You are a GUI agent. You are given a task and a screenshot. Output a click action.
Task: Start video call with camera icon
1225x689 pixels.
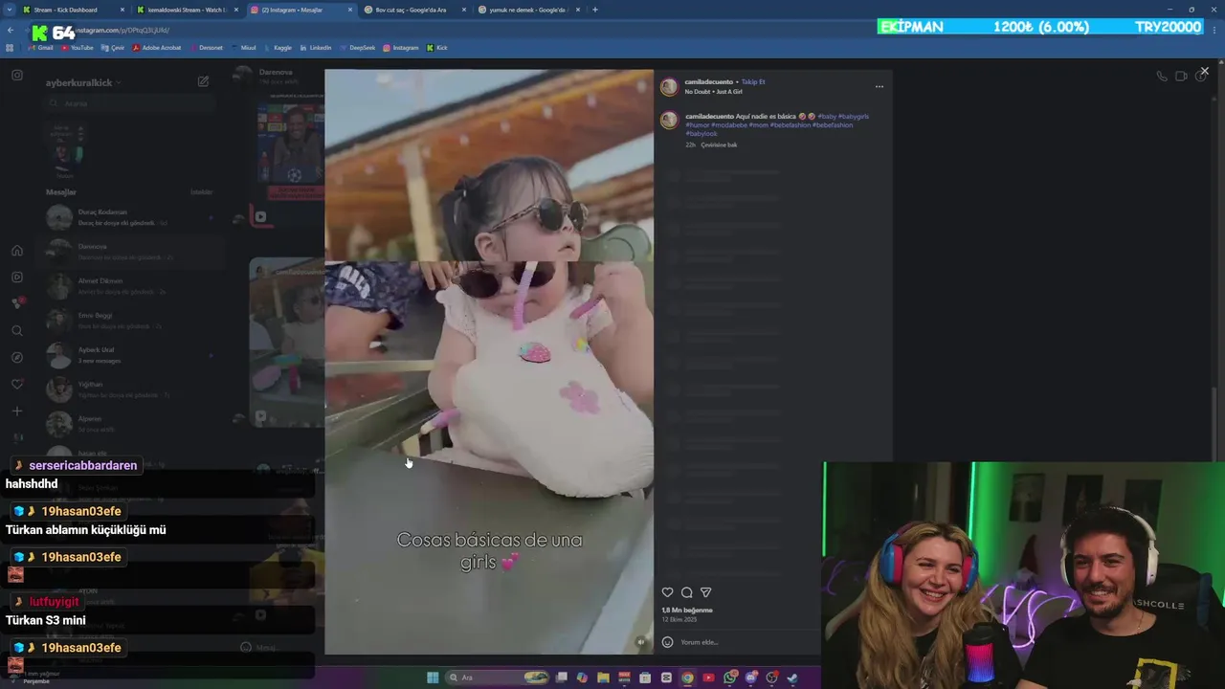pyautogui.click(x=1181, y=76)
